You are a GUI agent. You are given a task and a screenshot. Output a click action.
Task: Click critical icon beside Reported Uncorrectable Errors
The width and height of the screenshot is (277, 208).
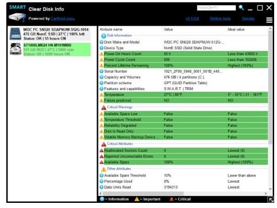click(x=102, y=156)
